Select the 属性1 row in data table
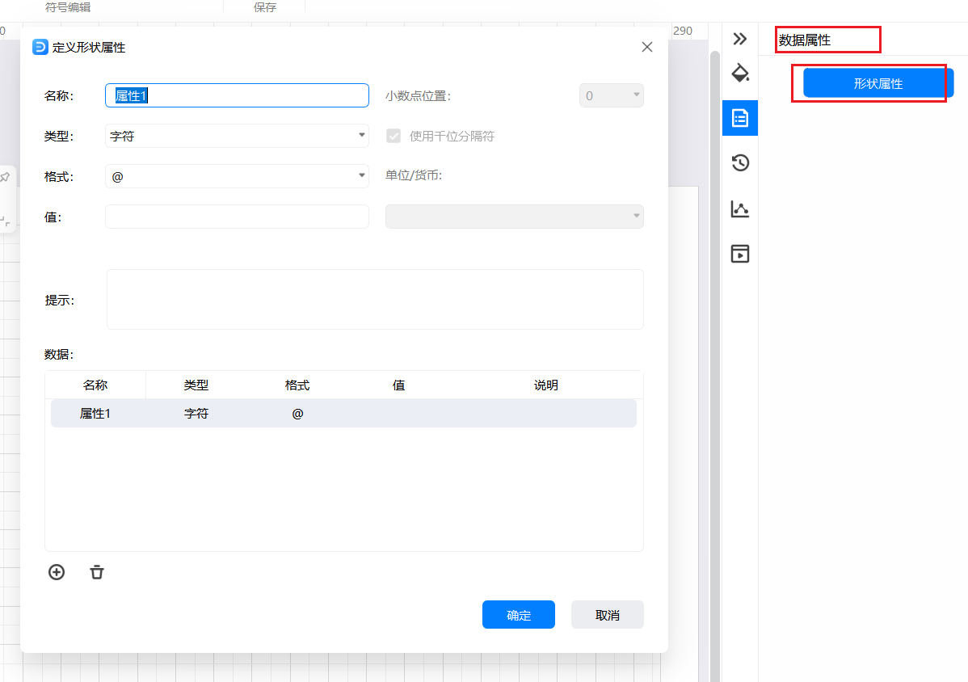 tap(343, 413)
